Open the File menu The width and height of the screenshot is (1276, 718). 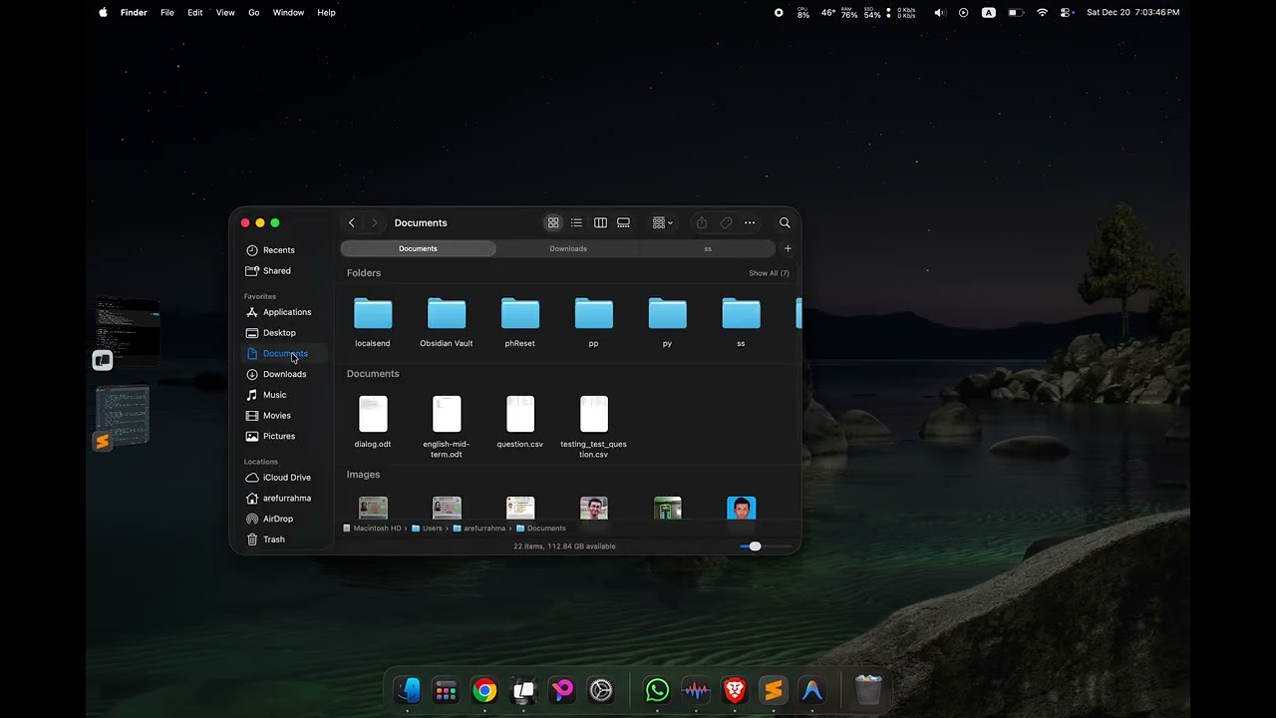click(167, 12)
